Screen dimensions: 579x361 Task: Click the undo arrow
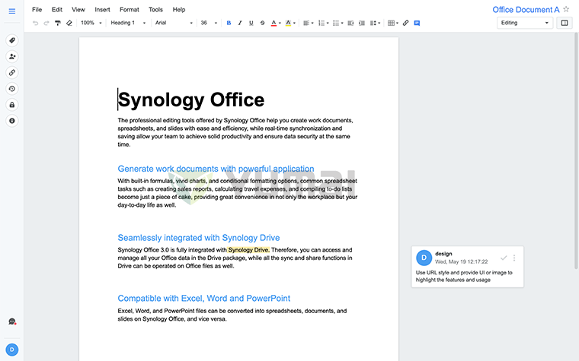[36, 24]
